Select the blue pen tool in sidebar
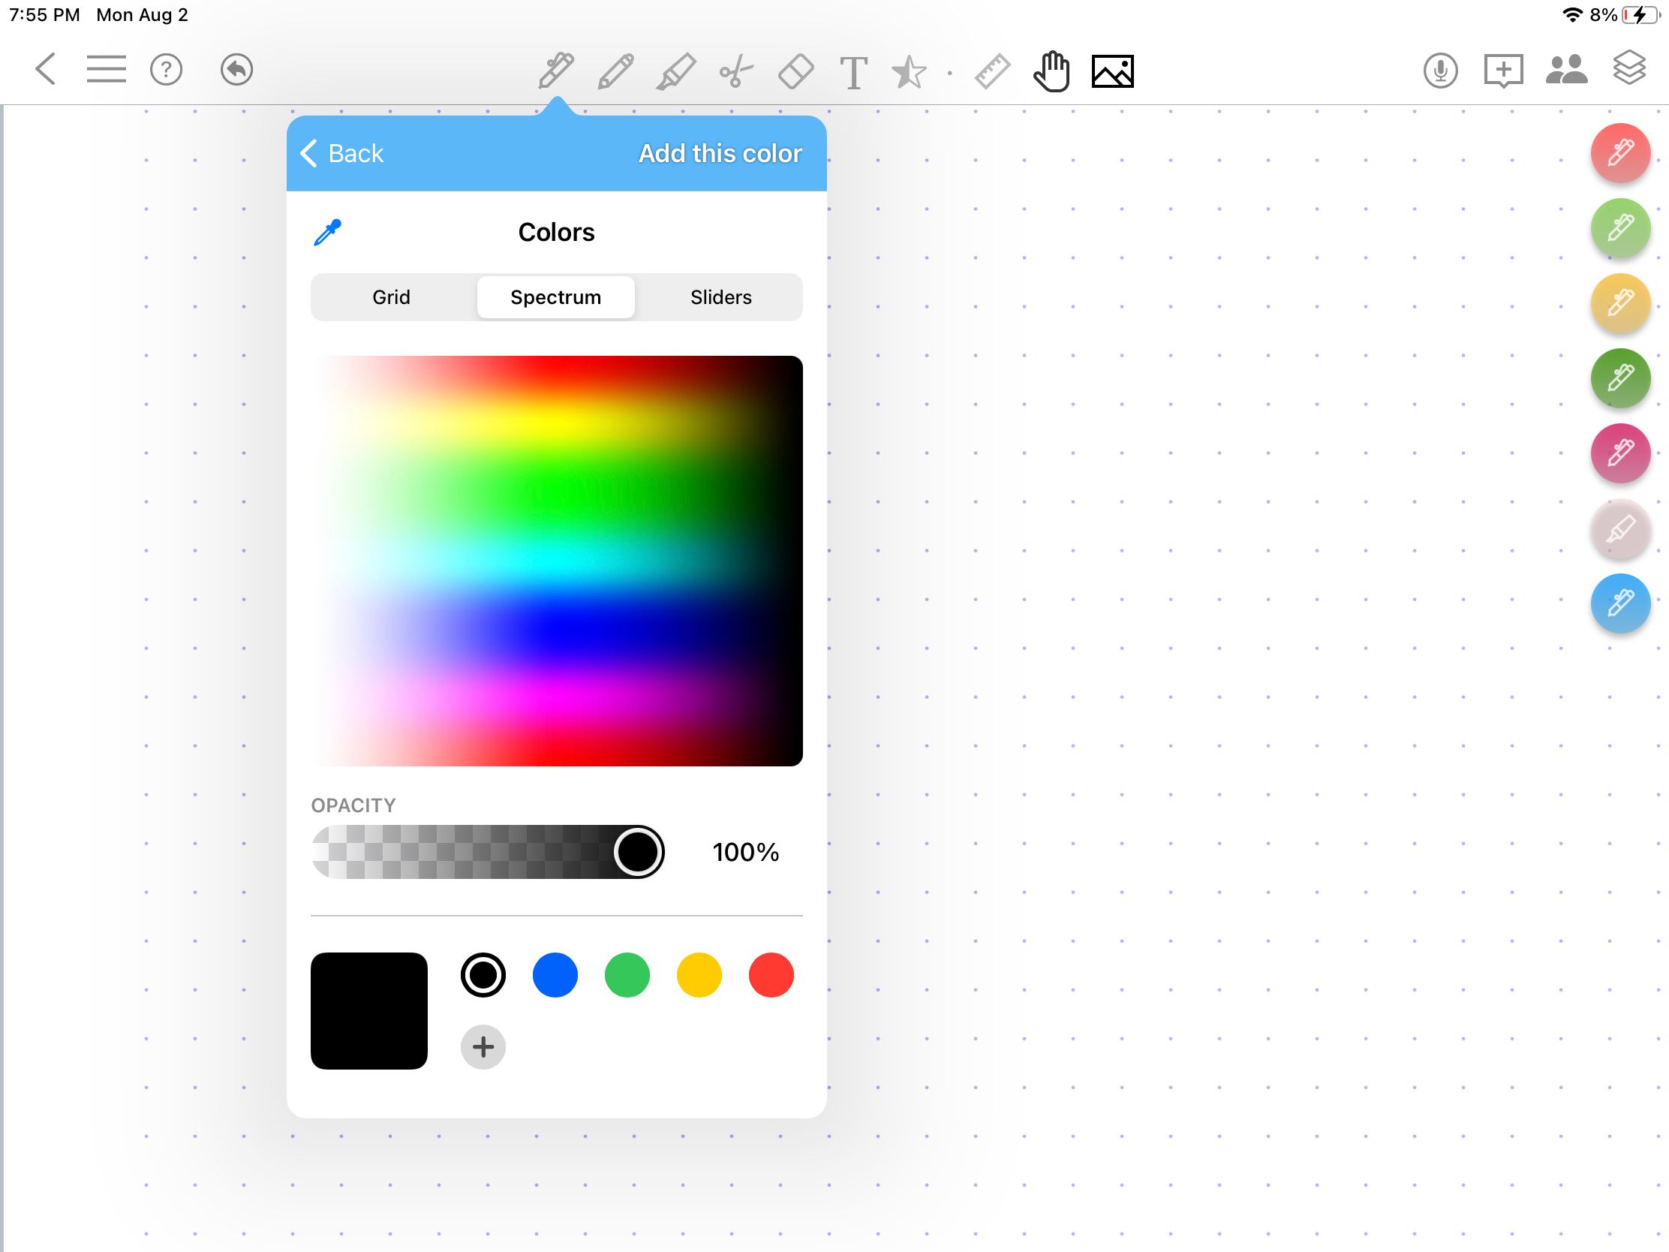Screen dimensions: 1669x1252 (x=1618, y=602)
